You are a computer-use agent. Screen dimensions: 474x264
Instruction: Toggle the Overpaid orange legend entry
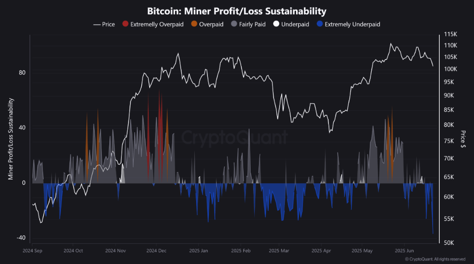point(211,24)
